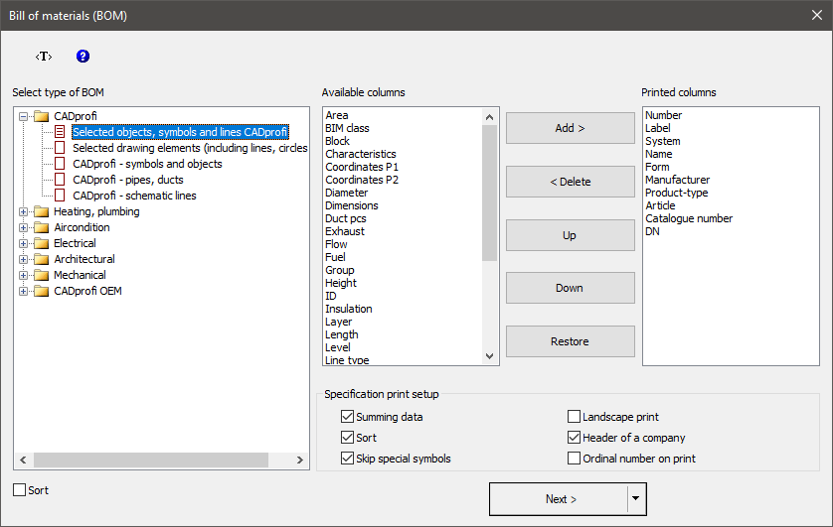Viewport: 833px width, 527px height.
Task: Toggle Ordinal number on print checkbox
Action: click(574, 459)
